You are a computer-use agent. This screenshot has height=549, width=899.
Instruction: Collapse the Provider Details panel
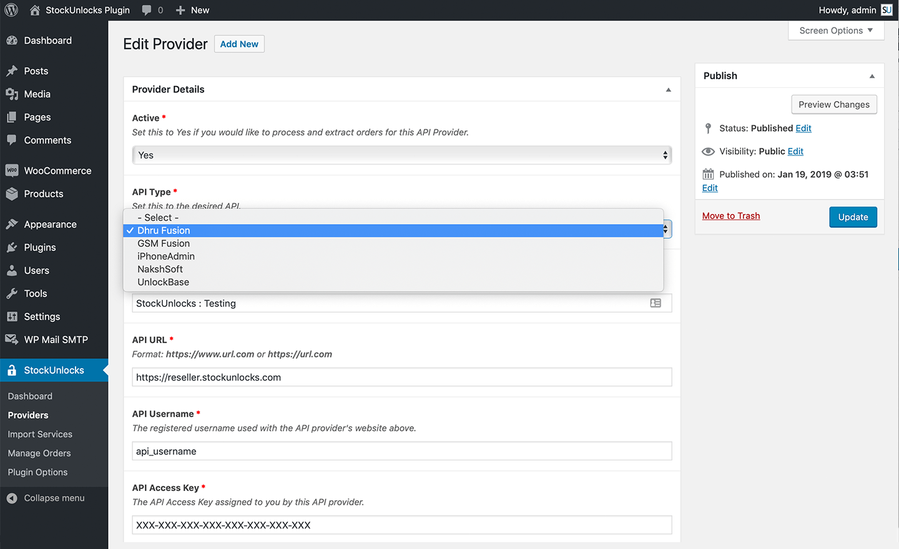(x=668, y=90)
